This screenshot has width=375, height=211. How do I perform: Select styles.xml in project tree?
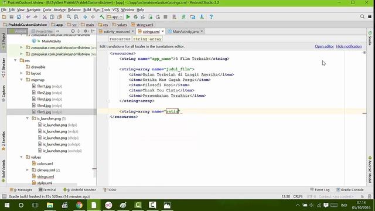(x=42, y=183)
